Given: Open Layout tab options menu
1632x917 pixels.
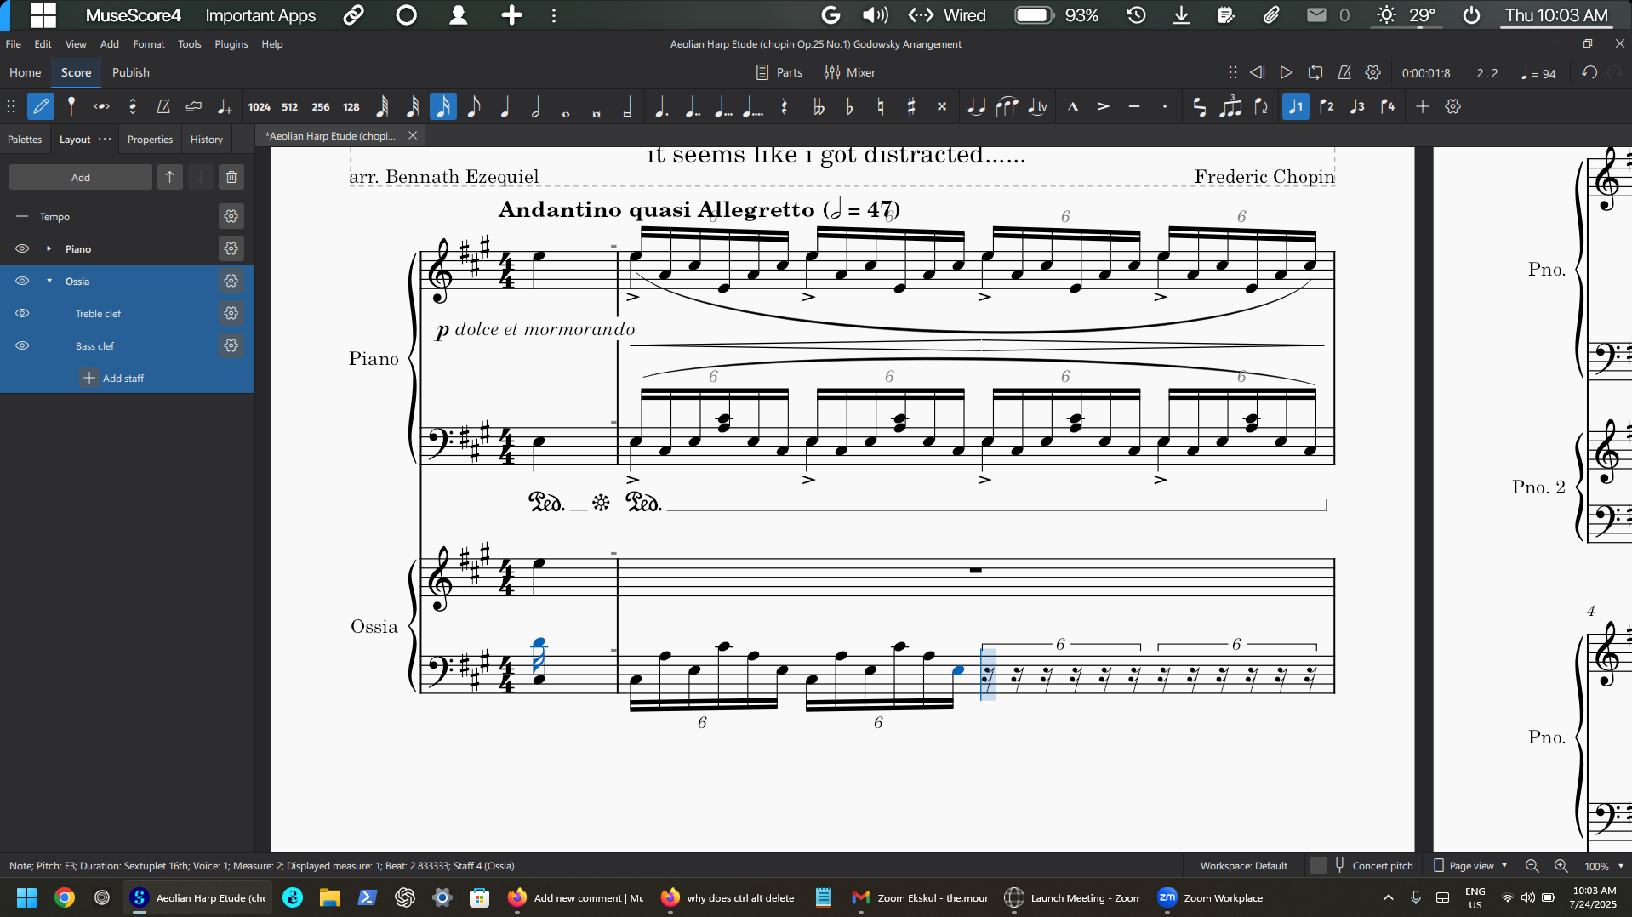Looking at the screenshot, I should [105, 140].
